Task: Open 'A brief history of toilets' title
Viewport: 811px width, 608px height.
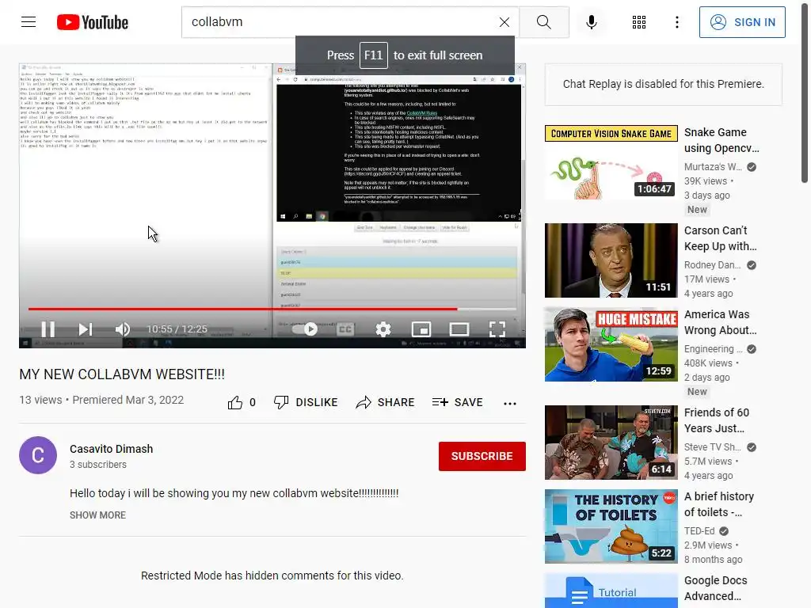Action: click(719, 504)
